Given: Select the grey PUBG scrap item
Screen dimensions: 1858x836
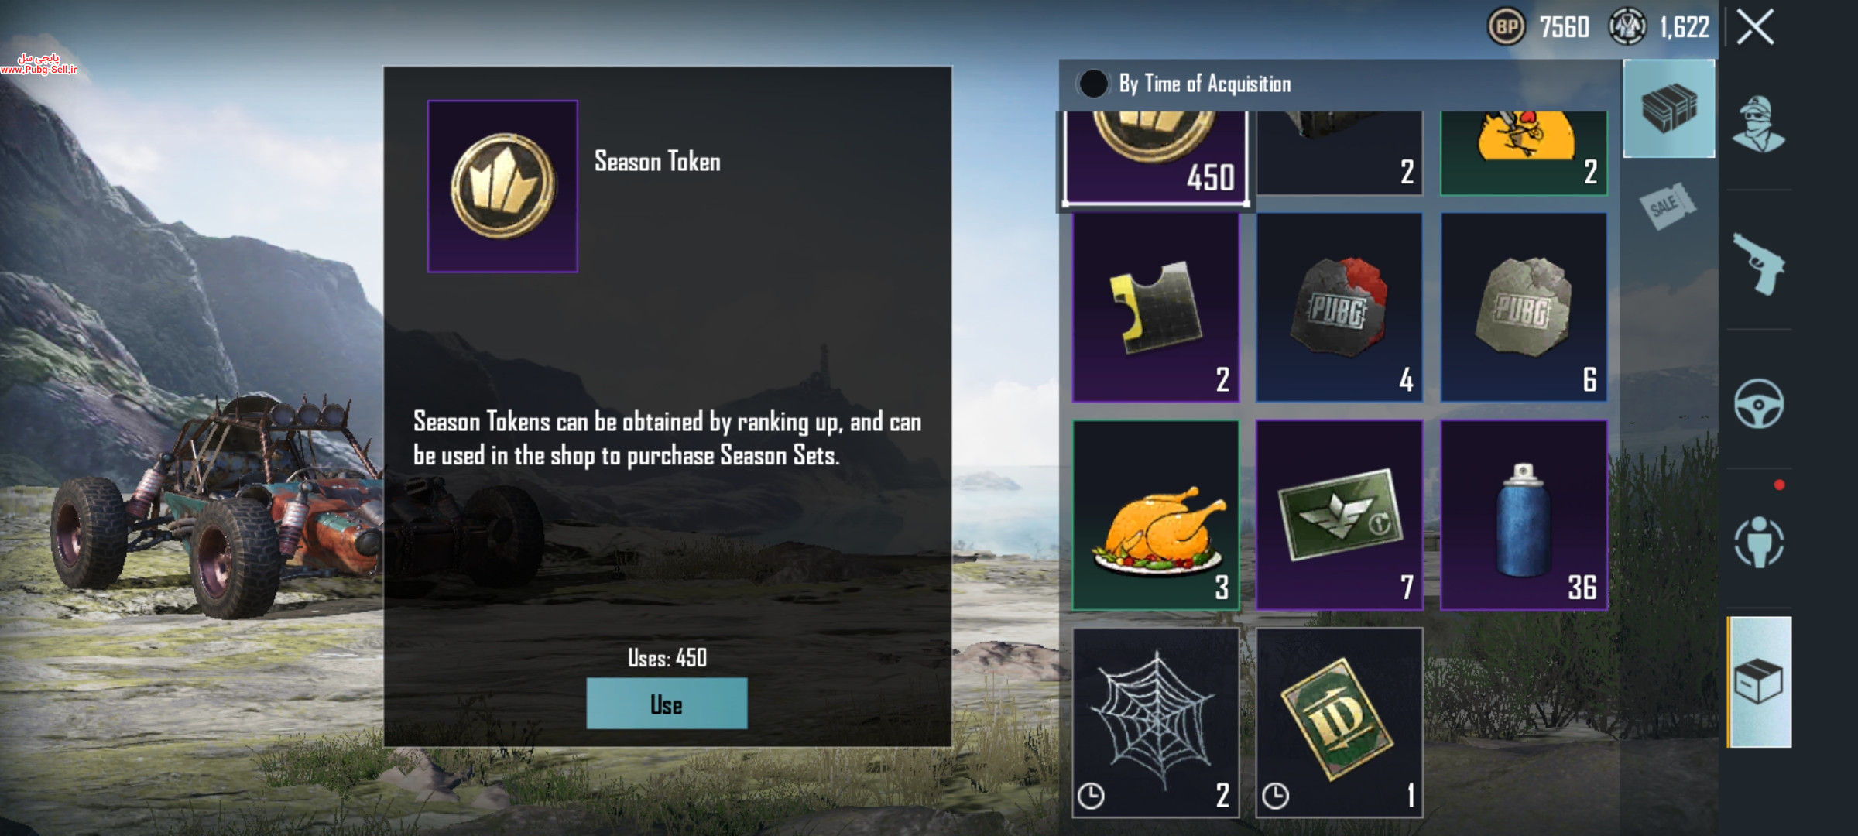Looking at the screenshot, I should click(1524, 307).
